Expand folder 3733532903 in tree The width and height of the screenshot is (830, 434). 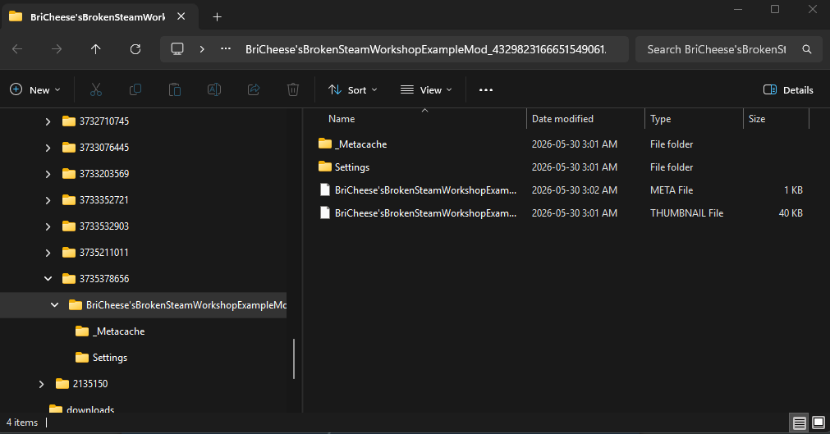(x=48, y=226)
